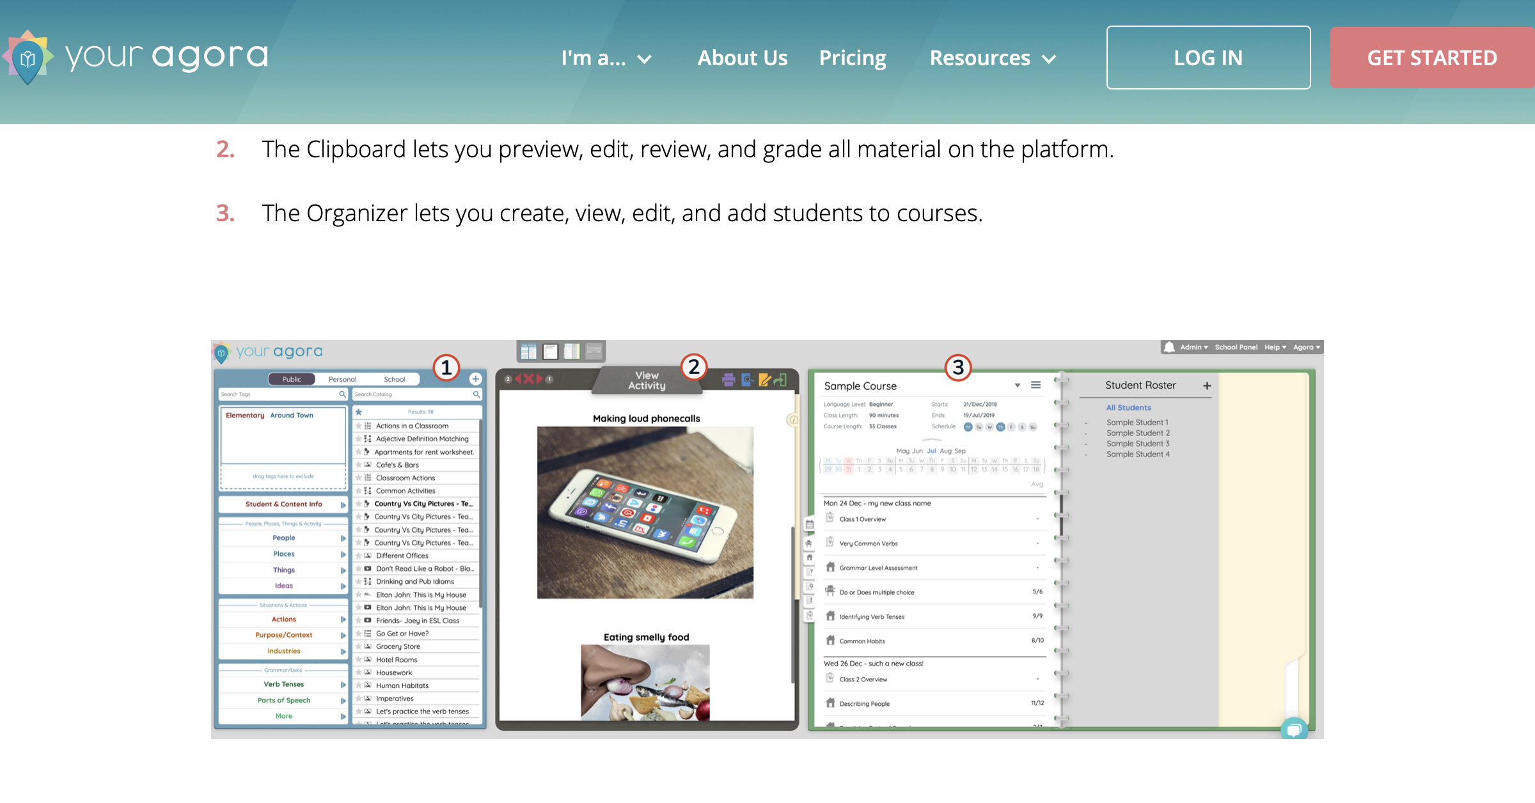Screen dimensions: 1535x803
Task: Click the plus icon in Student Roster
Action: 1207,386
